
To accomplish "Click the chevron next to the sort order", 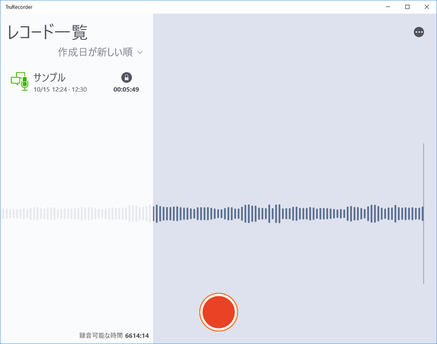I will (x=139, y=52).
